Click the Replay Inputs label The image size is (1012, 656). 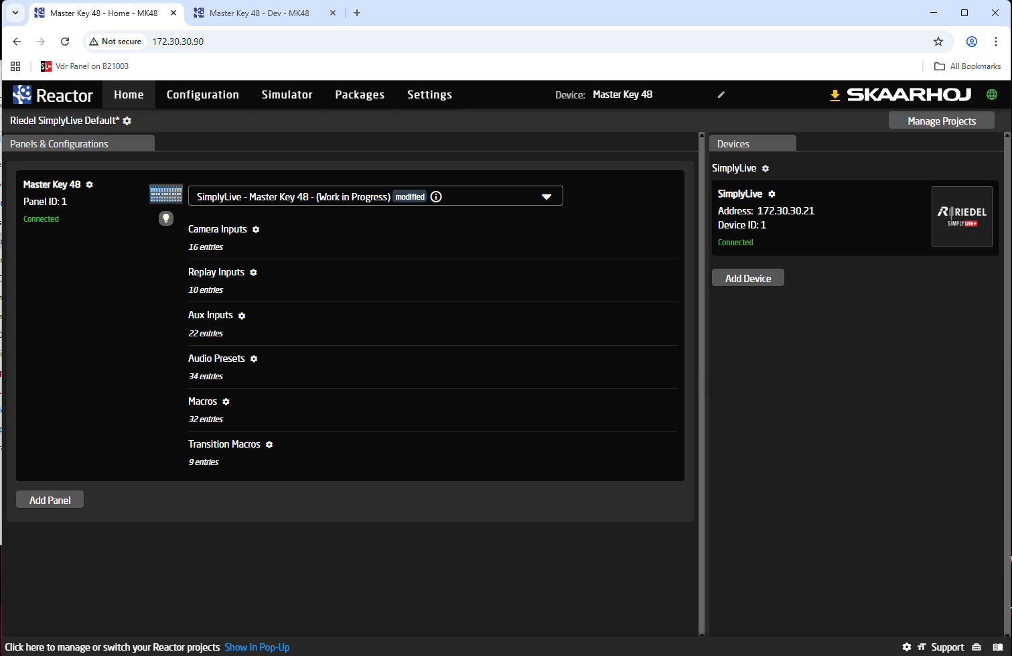coord(216,272)
